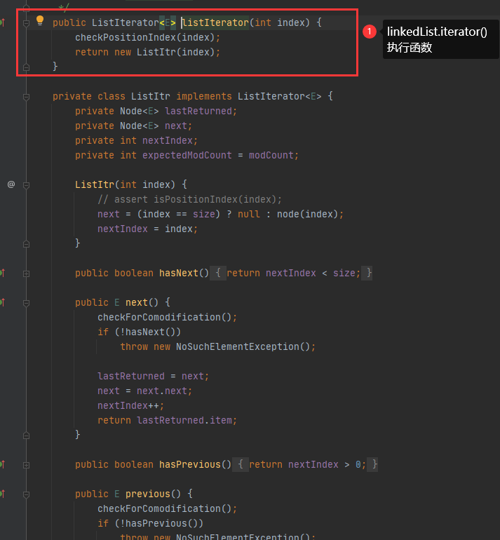Collapse the private class ListItr fold
The height and width of the screenshot is (540, 500).
[x=26, y=97]
